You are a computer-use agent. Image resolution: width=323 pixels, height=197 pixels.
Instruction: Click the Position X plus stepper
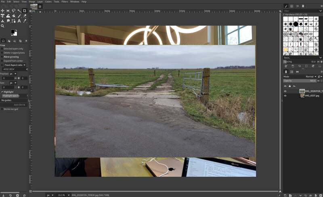coord(19,78)
